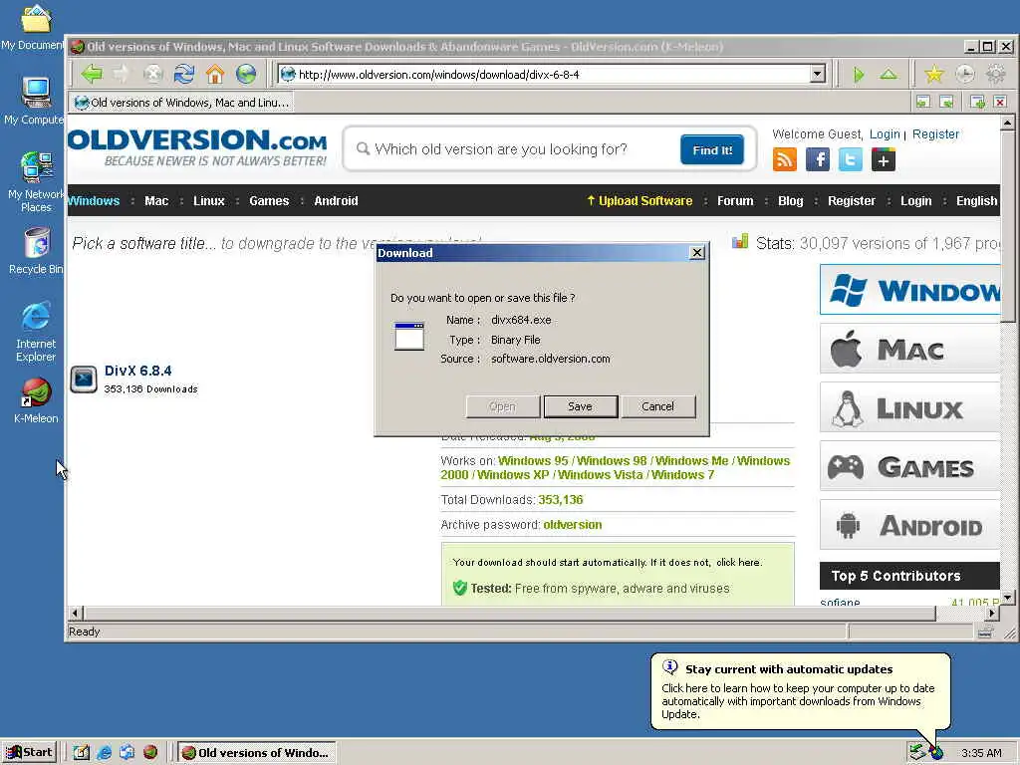
Task: Click the Windows platform sidebar banner
Action: click(x=909, y=290)
